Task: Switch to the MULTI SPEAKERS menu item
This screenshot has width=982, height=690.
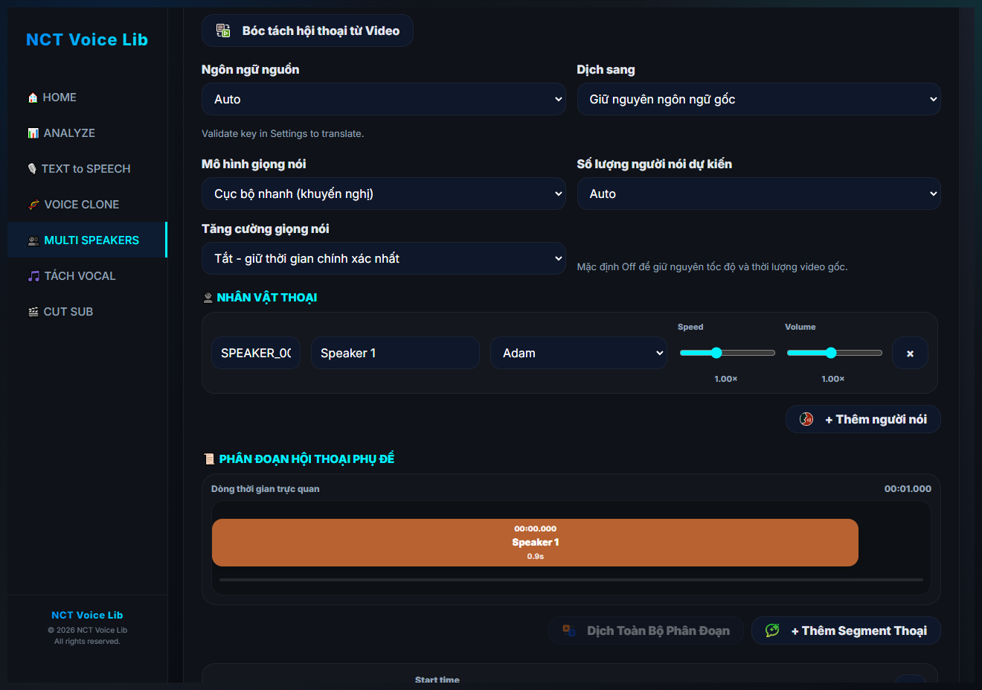Action: [87, 240]
